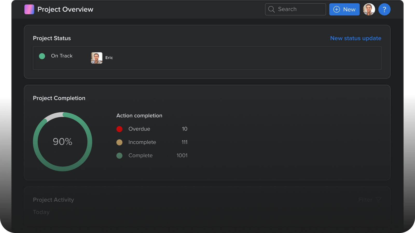The height and width of the screenshot is (233, 415).
Task: Click Eric's avatar in Project Status
Action: [x=96, y=58]
